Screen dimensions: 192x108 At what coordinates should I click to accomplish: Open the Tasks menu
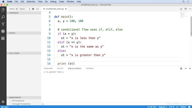pos(61,1)
